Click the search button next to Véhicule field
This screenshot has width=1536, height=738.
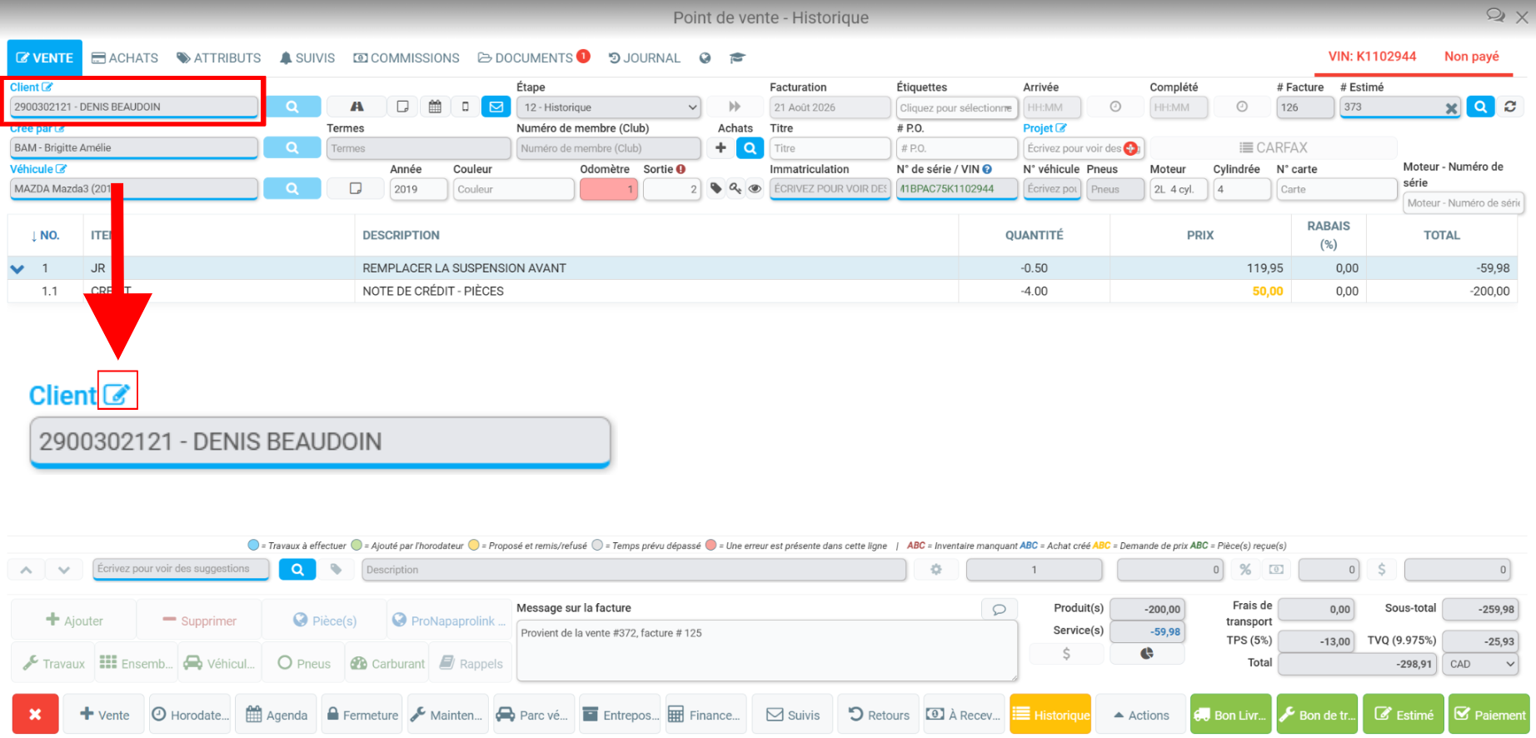[x=292, y=189]
